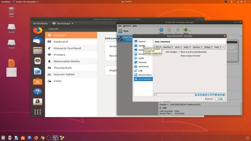Click VirtualBox icon in host bottom dock
Image resolution: width=251 pixels, height=141 pixels.
(x=55, y=137)
